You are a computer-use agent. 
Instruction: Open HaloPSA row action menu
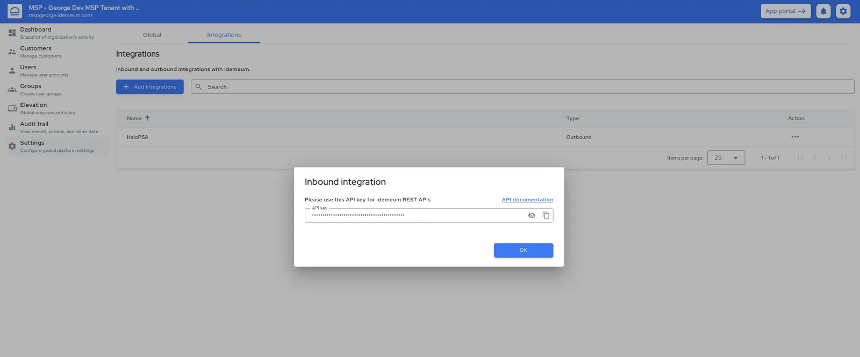795,137
